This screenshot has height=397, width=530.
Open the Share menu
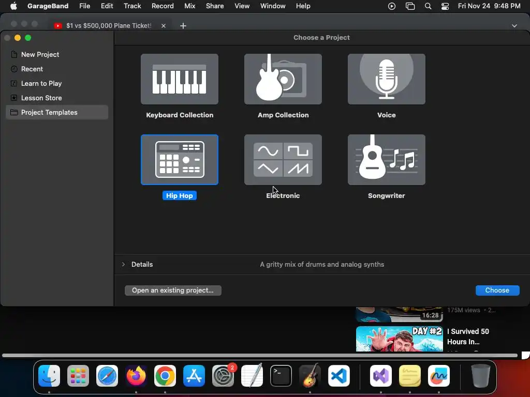(215, 6)
